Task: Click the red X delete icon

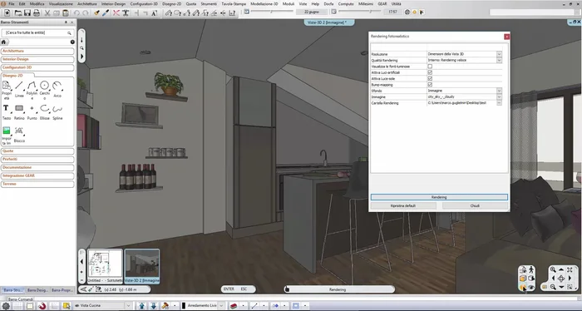Action: 116,12
